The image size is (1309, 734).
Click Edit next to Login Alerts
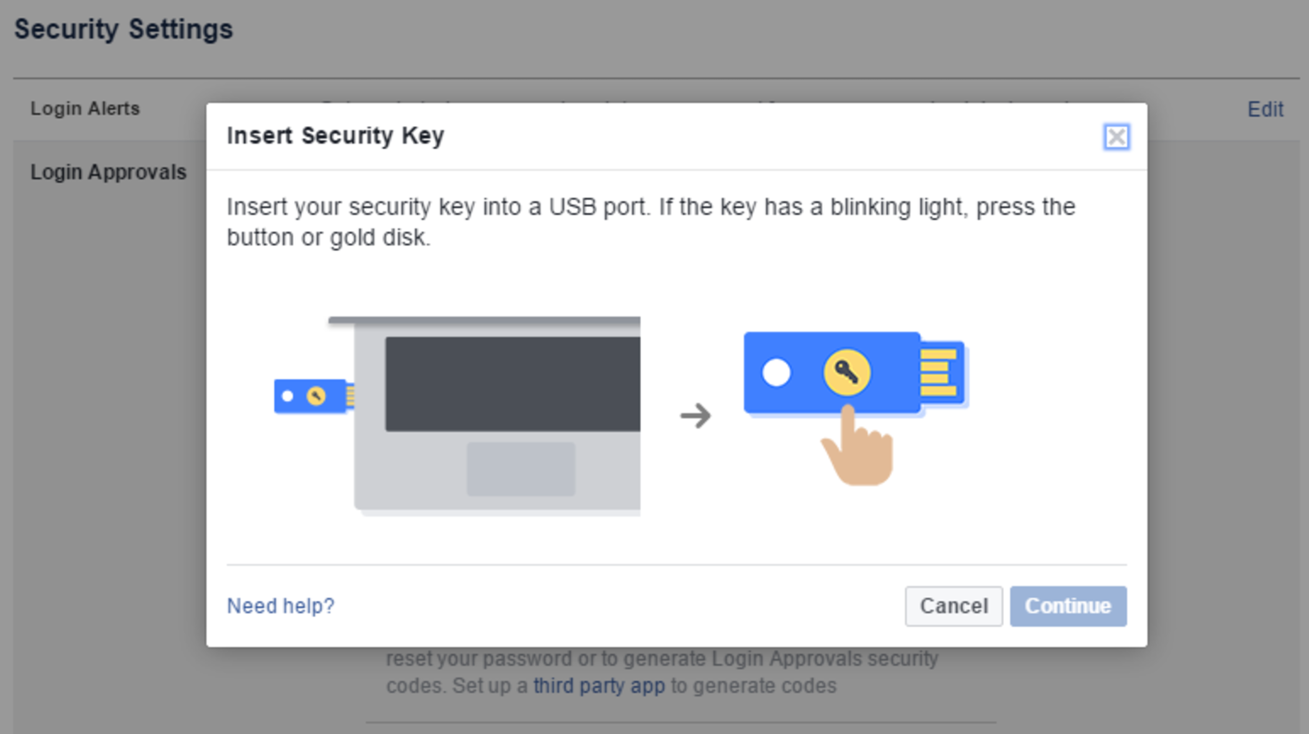click(x=1264, y=109)
